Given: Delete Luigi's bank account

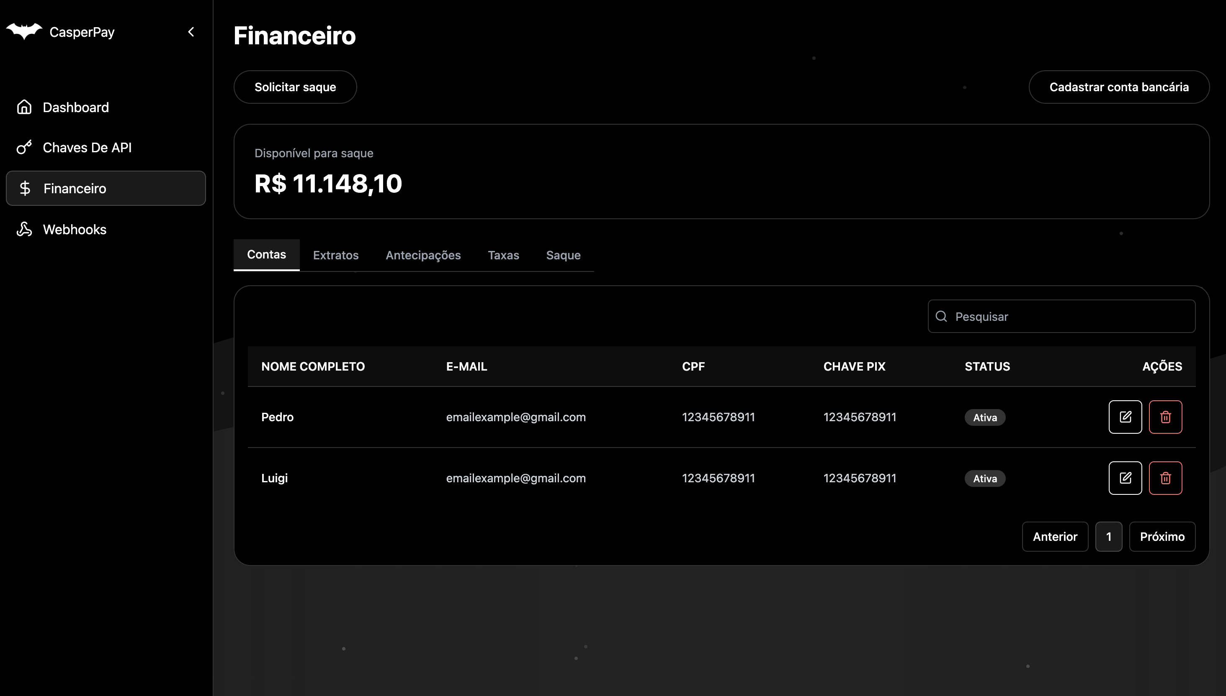Looking at the screenshot, I should 1165,478.
